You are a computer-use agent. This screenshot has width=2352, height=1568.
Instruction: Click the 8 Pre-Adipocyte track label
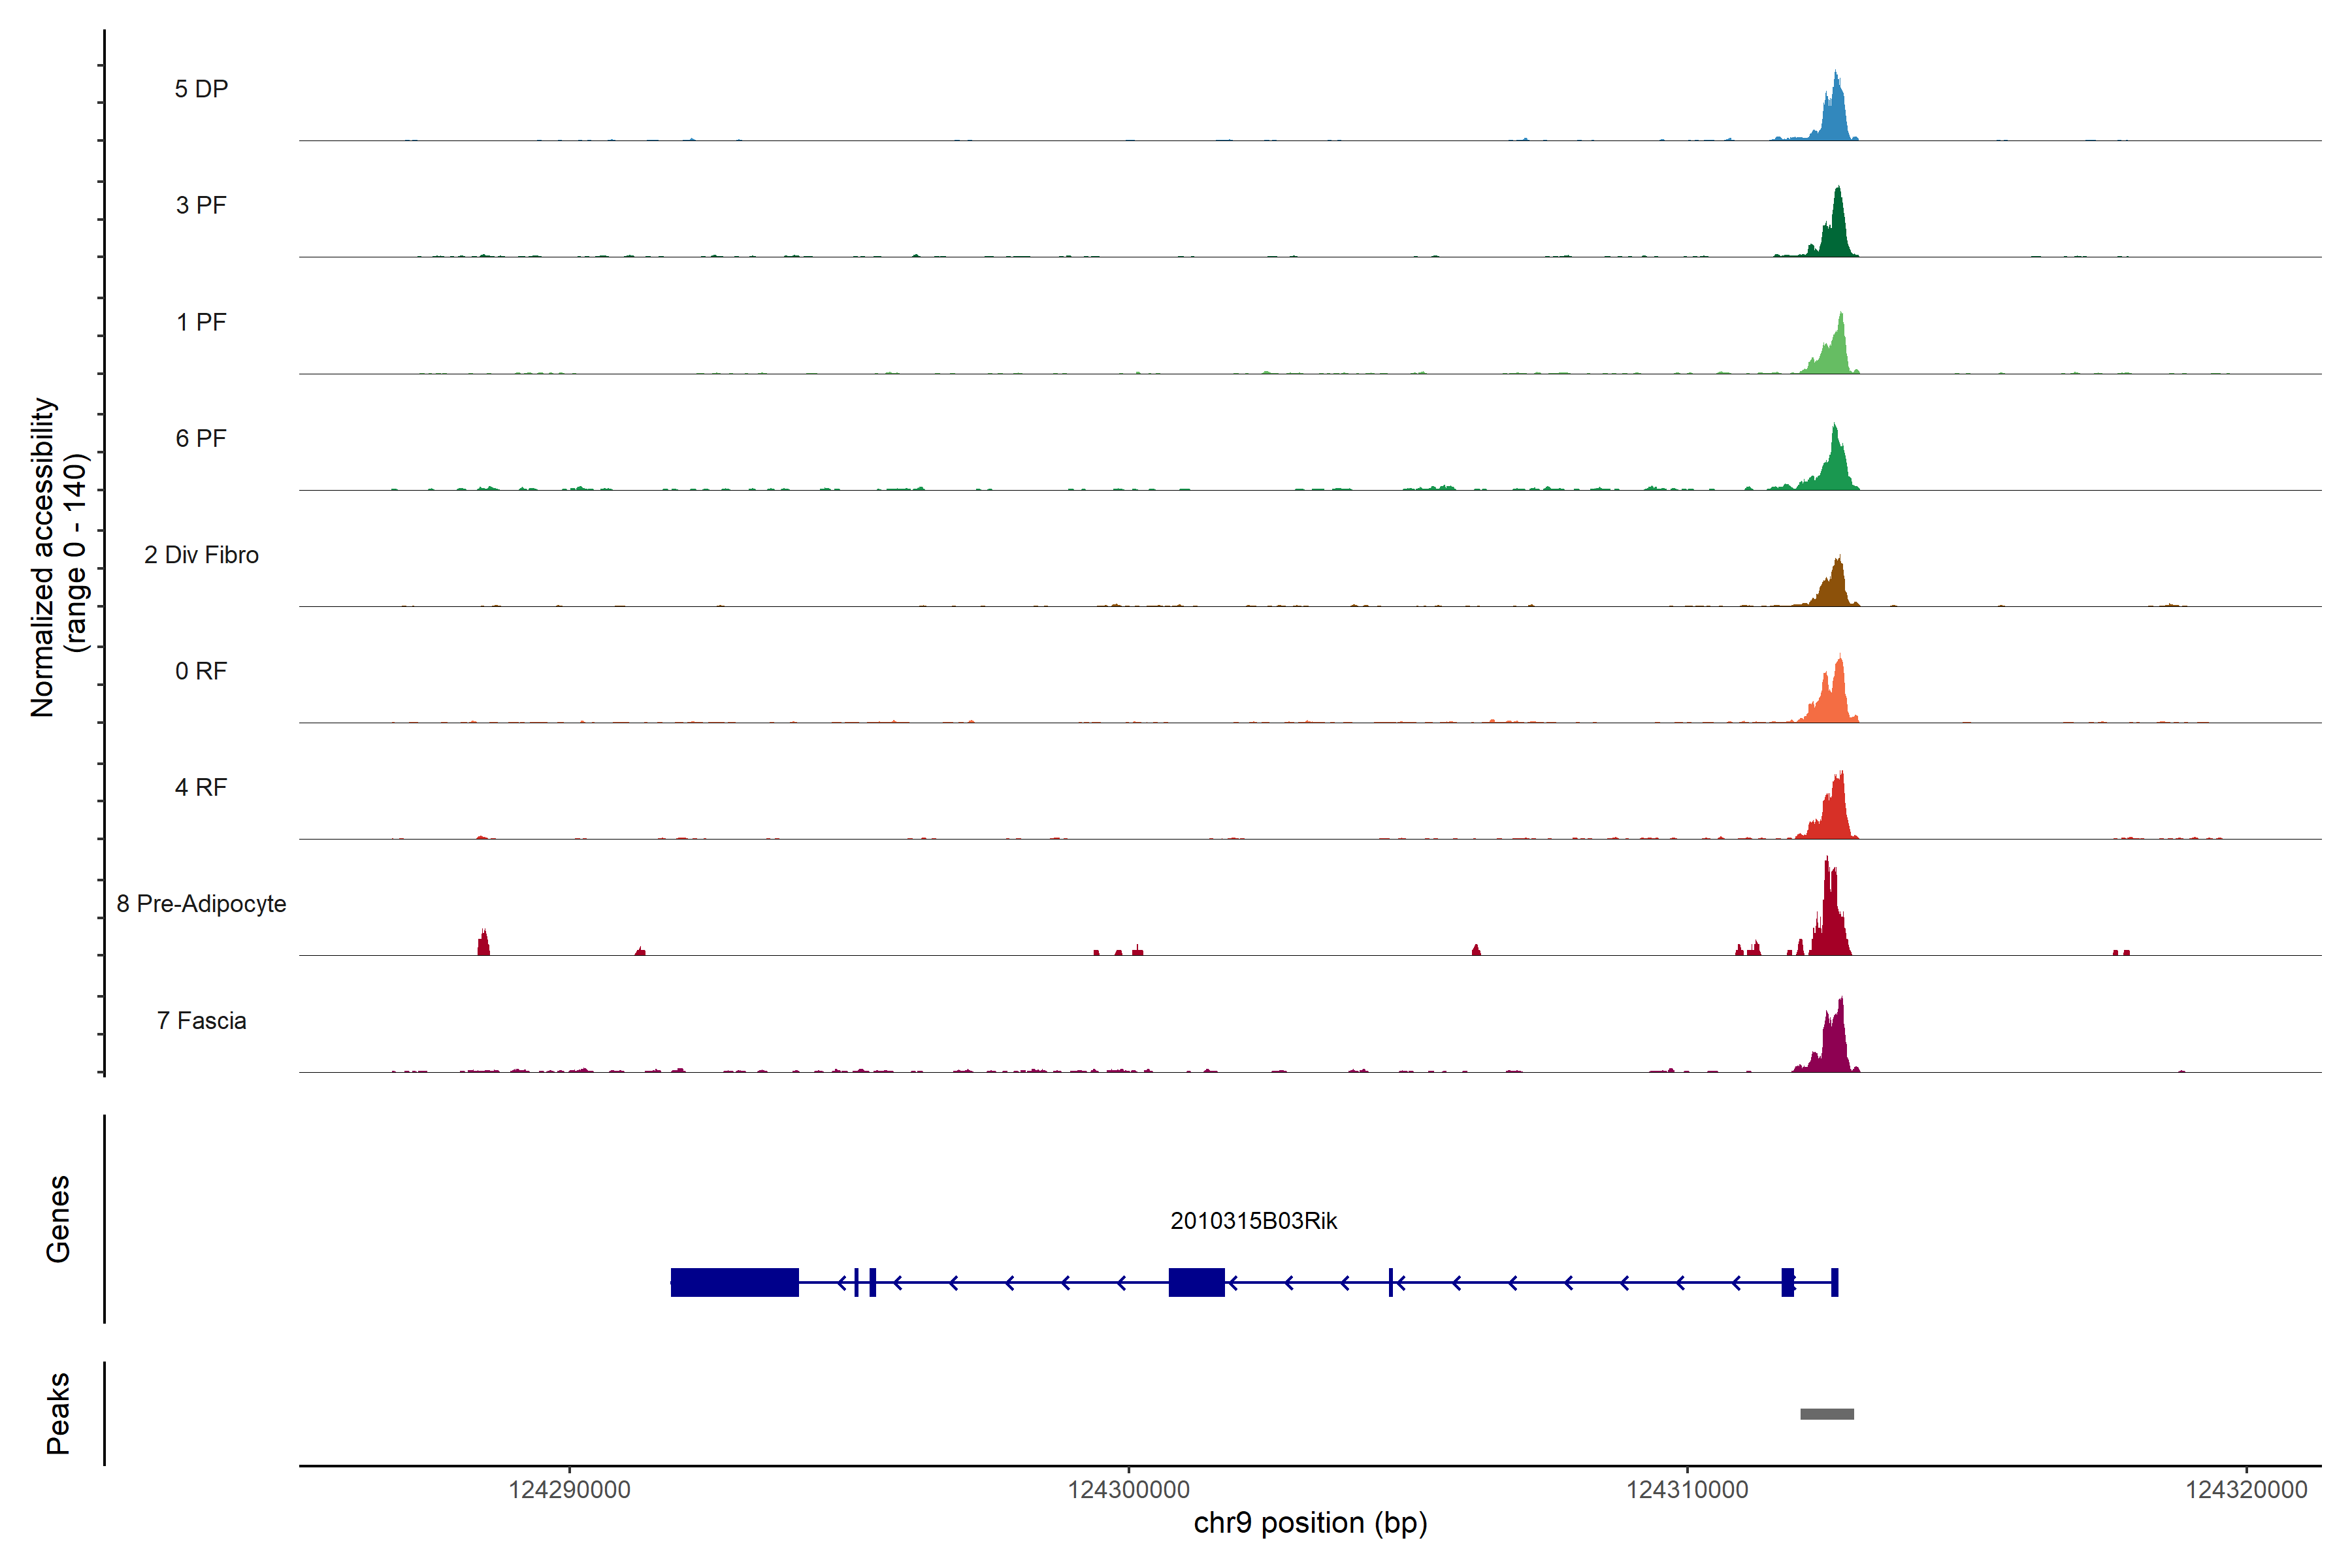click(201, 903)
